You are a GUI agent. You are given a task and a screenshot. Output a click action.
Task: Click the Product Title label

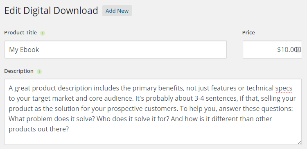(x=20, y=32)
